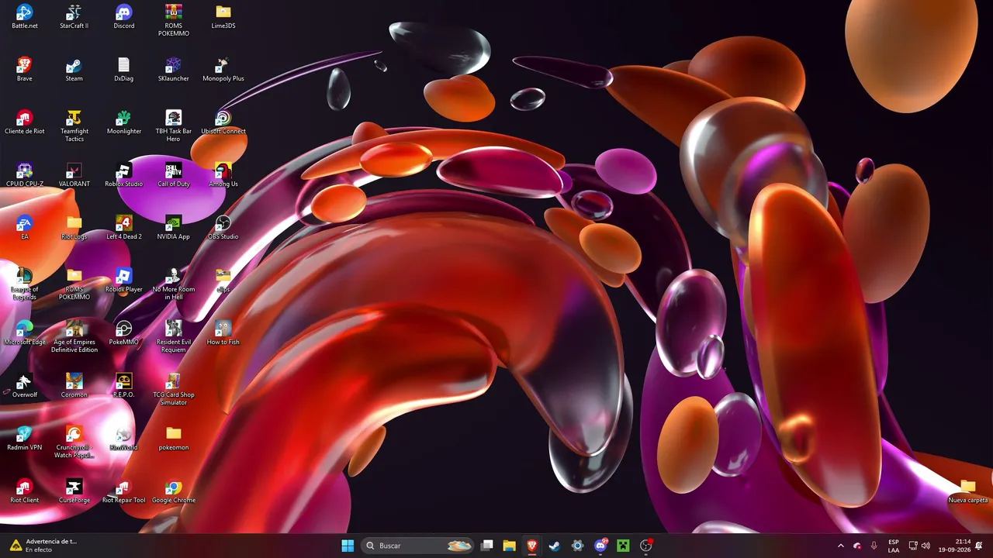Open the network and volume quick settings

tap(919, 546)
